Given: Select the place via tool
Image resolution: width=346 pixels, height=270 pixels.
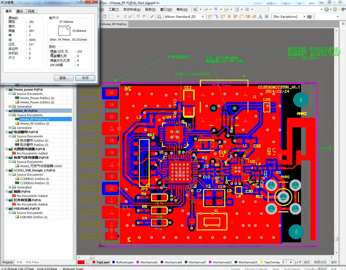Looking at the screenshot, I should [235, 17].
